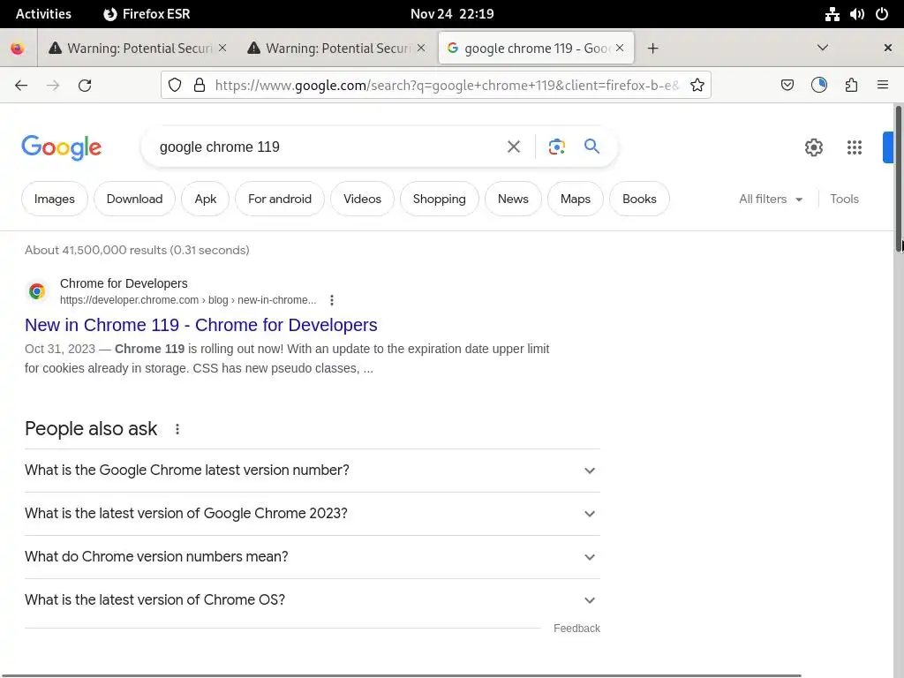The width and height of the screenshot is (904, 678).
Task: Open more options for Chrome Developers result
Action: pyautogui.click(x=332, y=300)
